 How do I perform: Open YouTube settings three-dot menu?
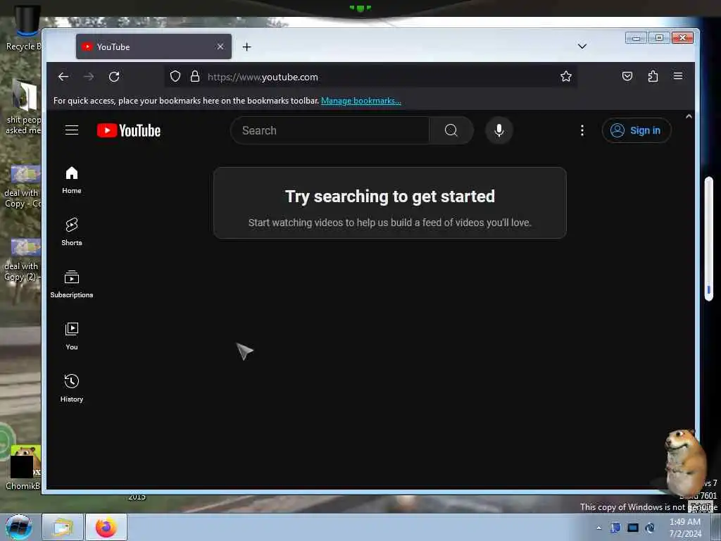[582, 130]
